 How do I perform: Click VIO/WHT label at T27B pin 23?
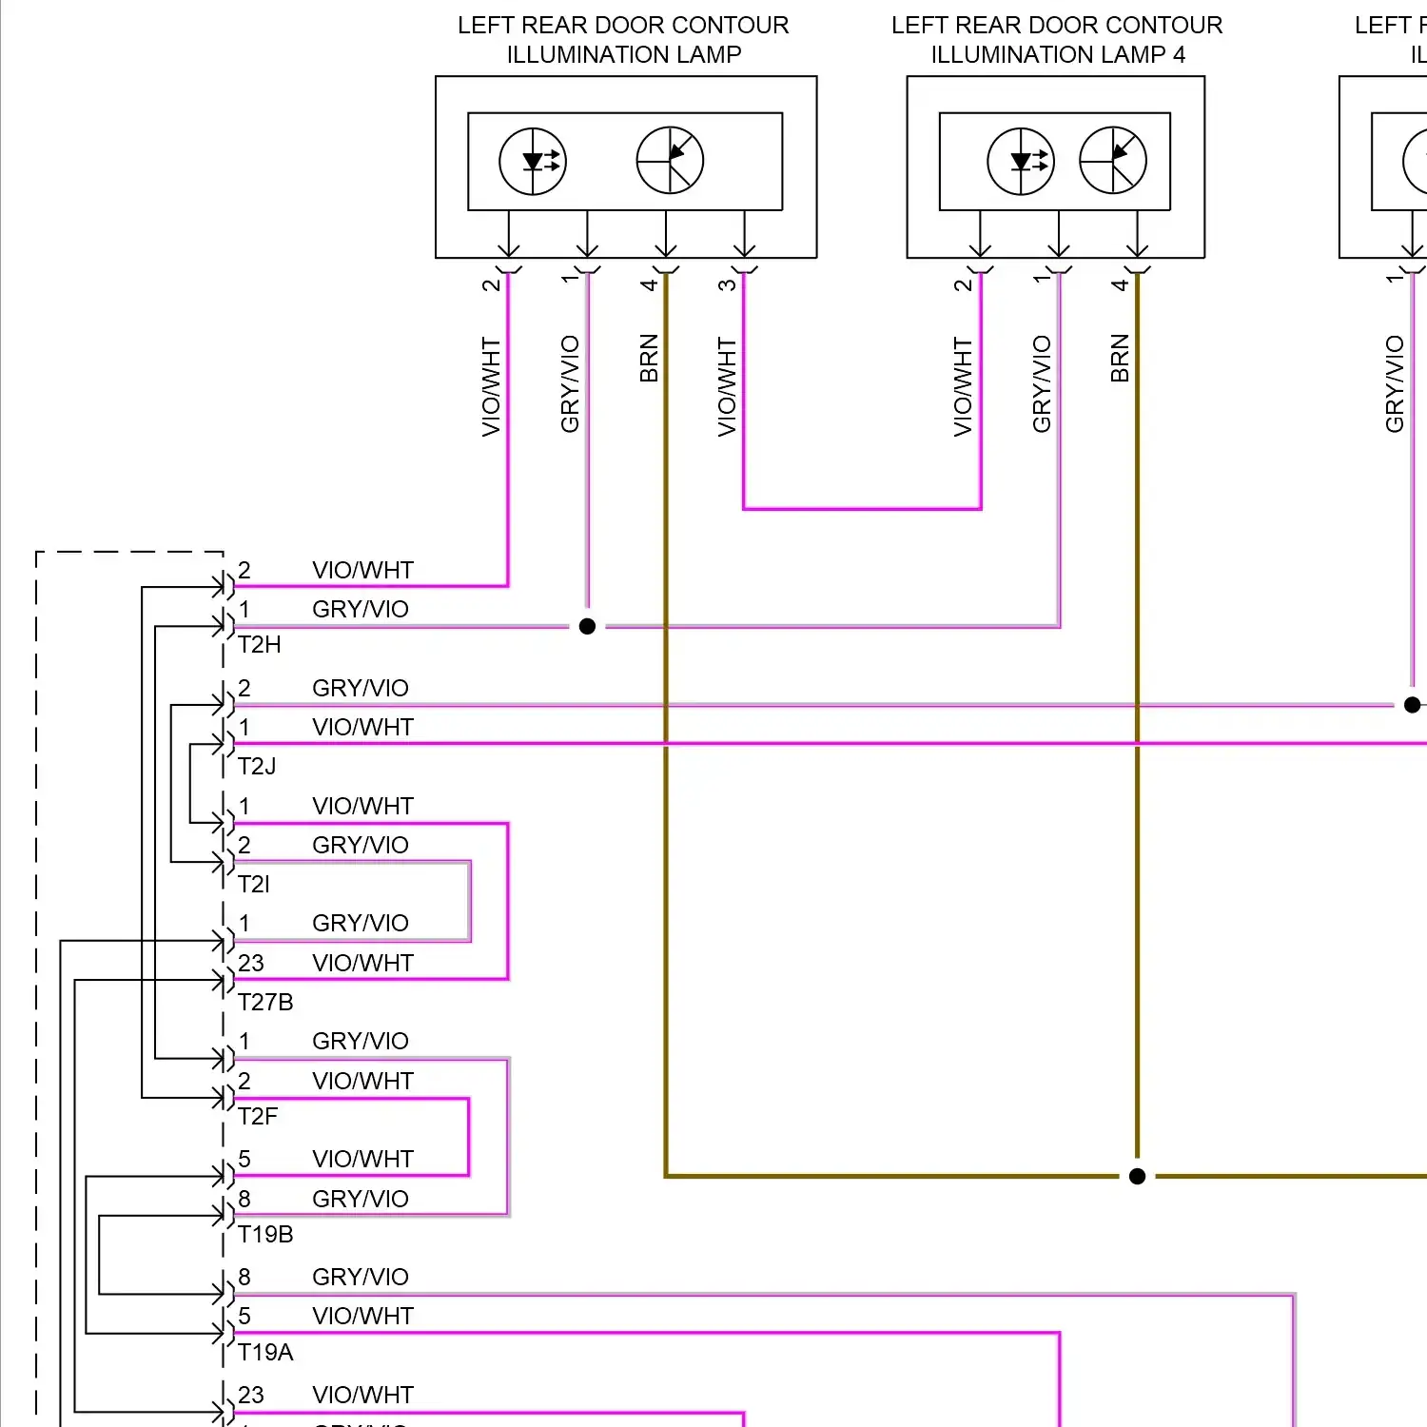pyautogui.click(x=362, y=964)
